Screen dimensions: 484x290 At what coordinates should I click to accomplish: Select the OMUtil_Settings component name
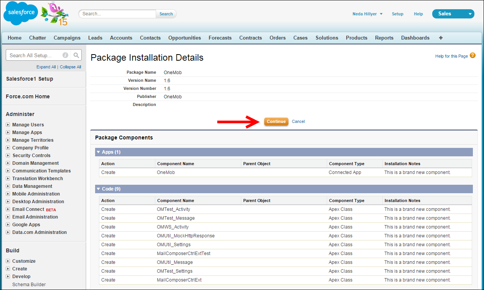tap(174, 245)
